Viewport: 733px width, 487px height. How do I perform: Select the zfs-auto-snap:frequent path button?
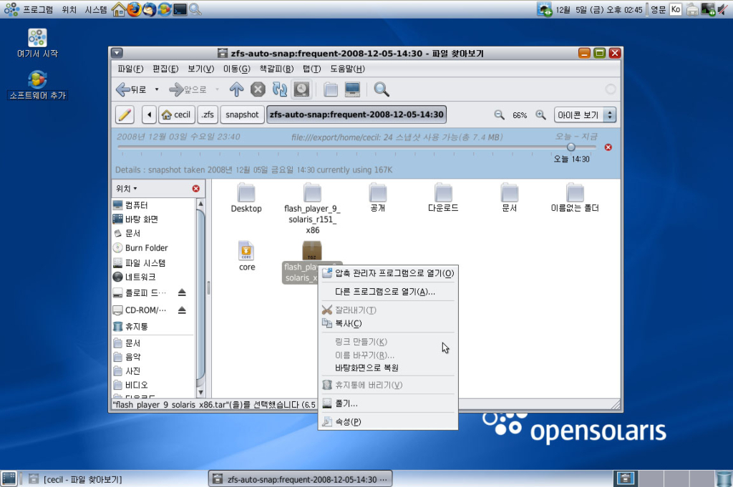[x=356, y=114]
